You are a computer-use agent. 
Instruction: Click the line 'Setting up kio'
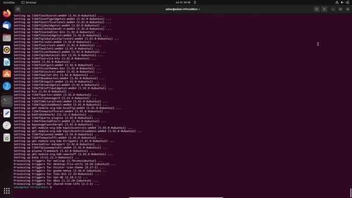[x=43, y=92]
